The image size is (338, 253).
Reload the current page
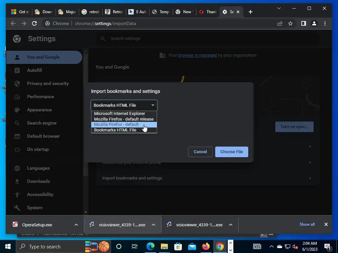click(x=34, y=23)
